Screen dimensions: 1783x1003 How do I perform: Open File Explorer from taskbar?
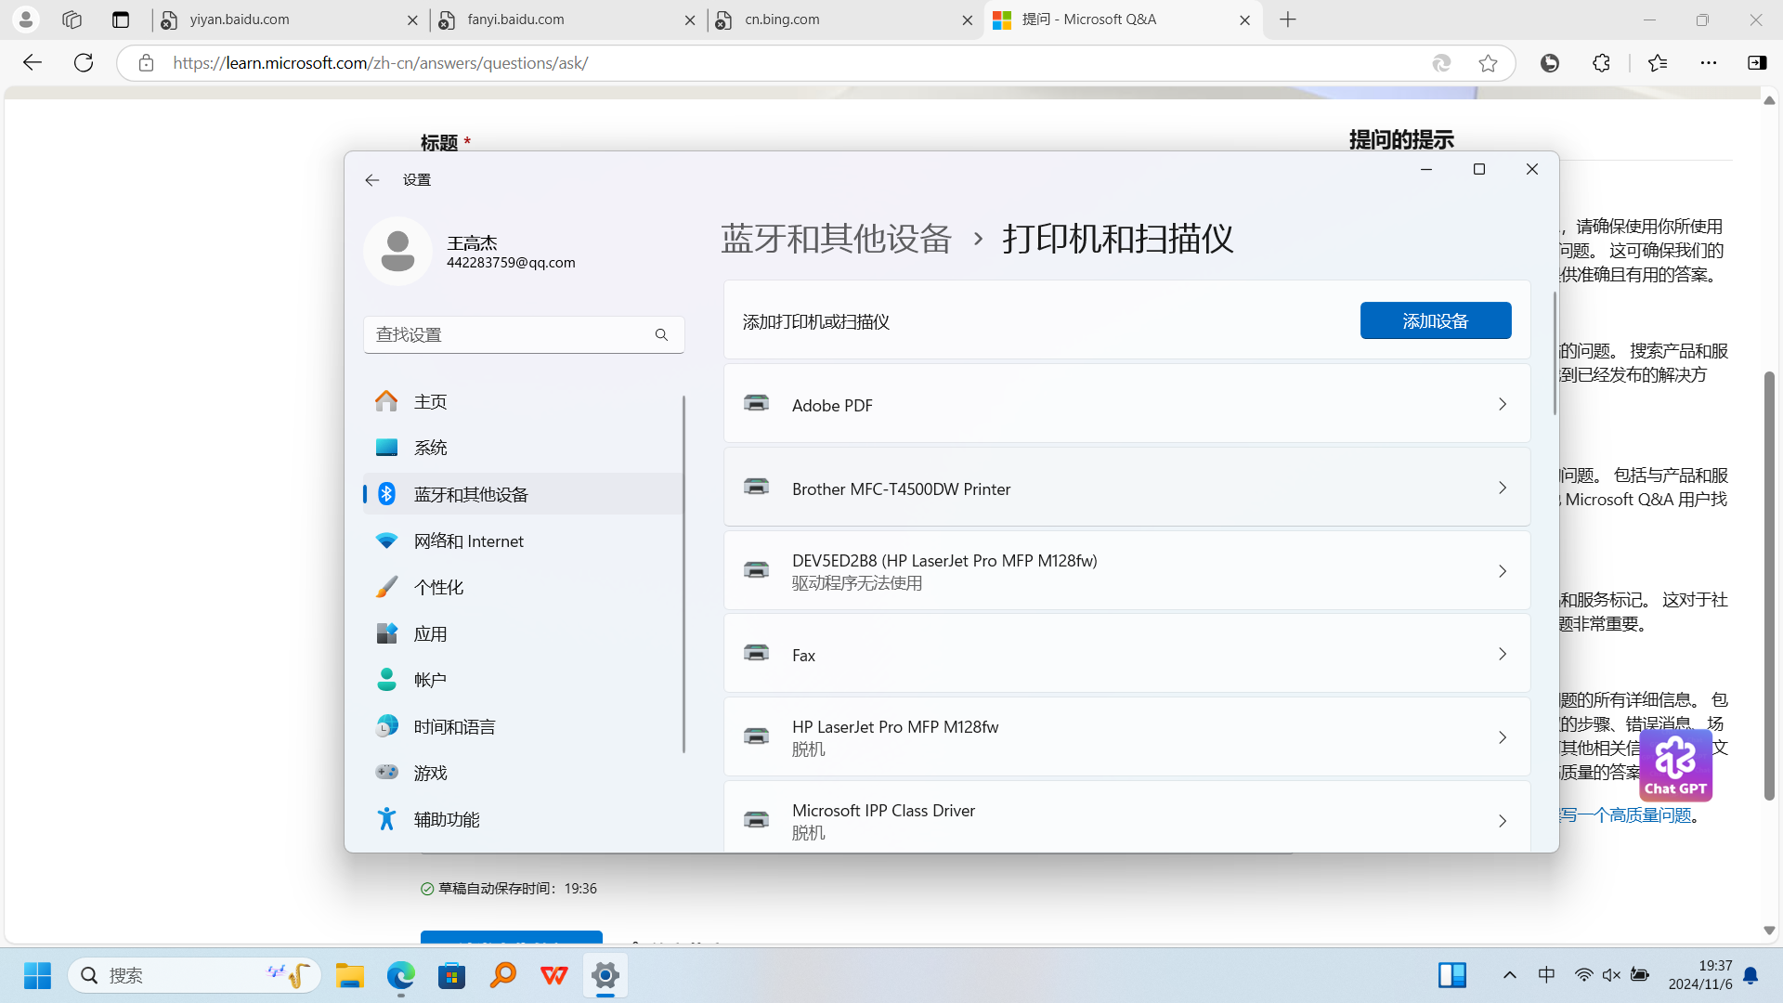click(350, 975)
